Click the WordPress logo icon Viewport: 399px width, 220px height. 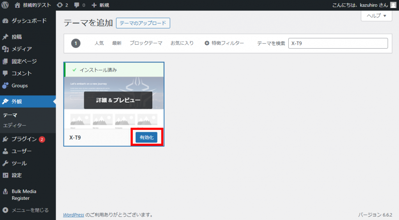[5, 5]
